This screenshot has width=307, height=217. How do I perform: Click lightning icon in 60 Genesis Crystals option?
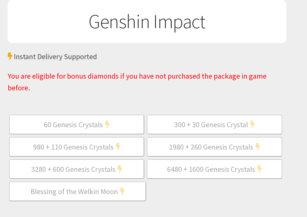click(x=107, y=124)
